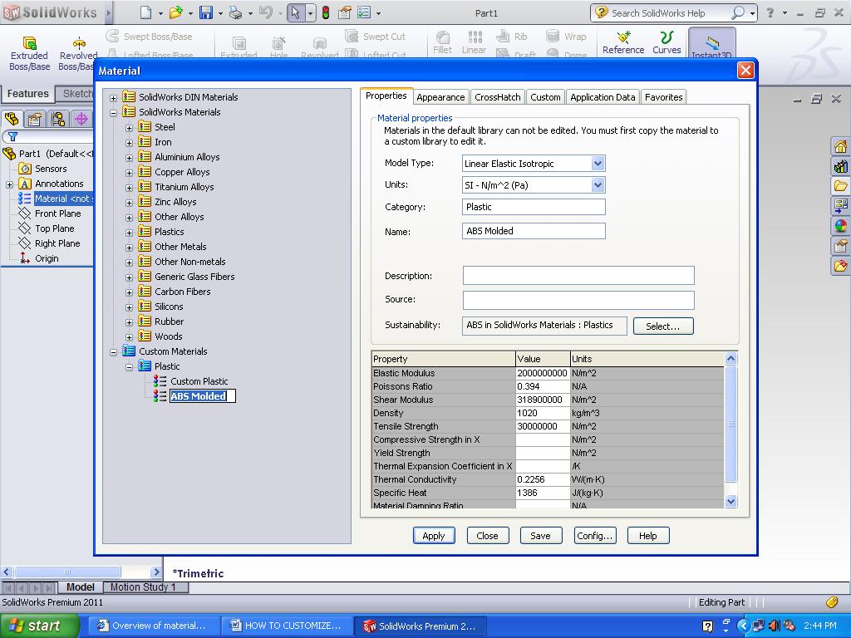The width and height of the screenshot is (851, 638).
Task: Click the Poissons Ratio value 0.394
Action: [x=542, y=386]
